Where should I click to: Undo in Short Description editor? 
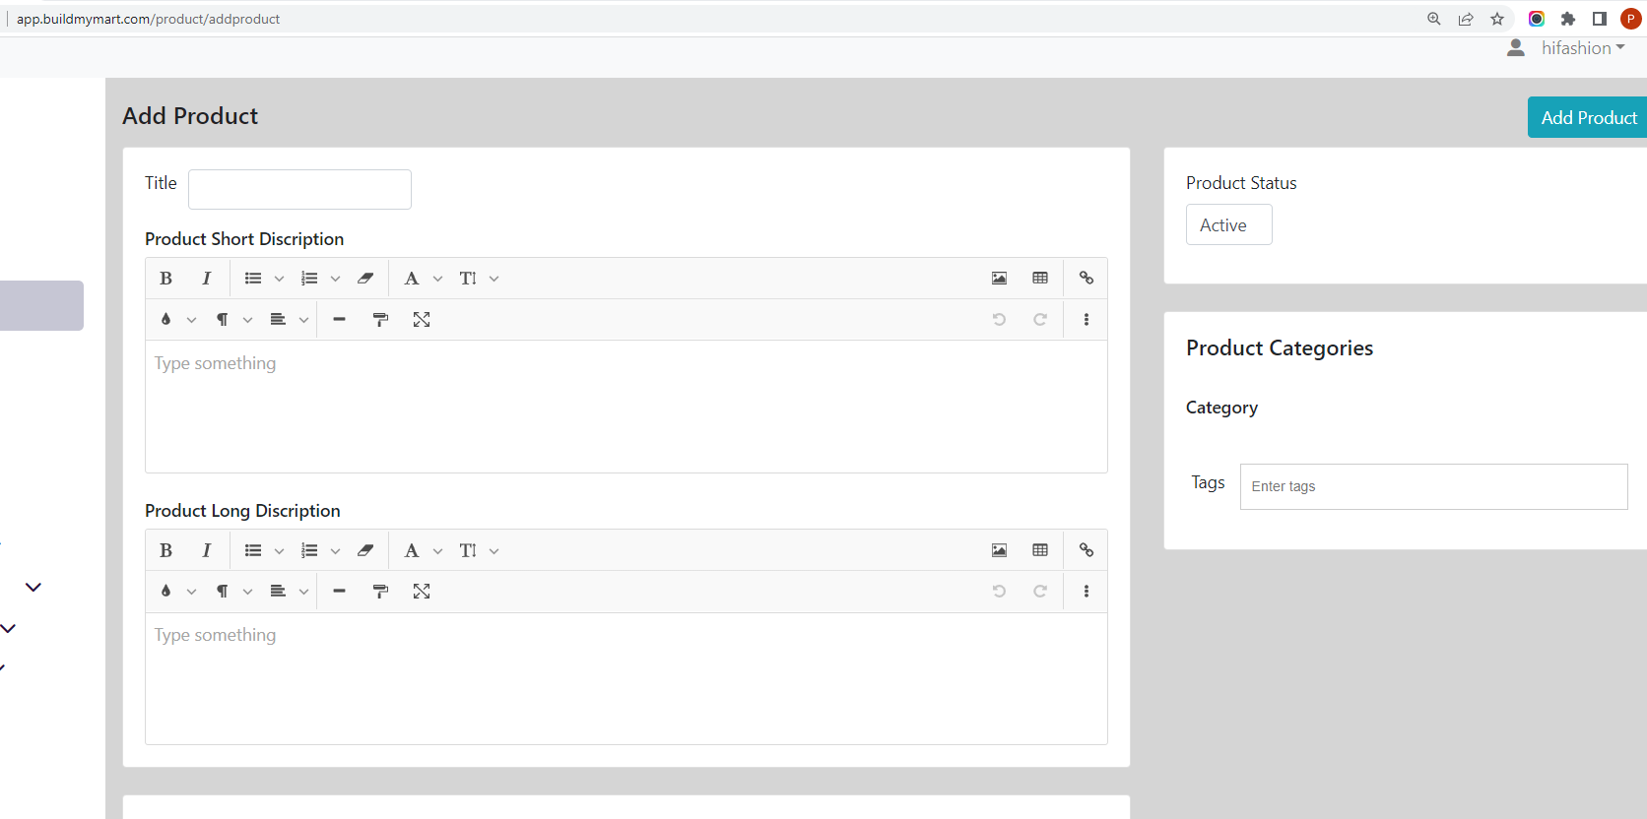point(999,320)
